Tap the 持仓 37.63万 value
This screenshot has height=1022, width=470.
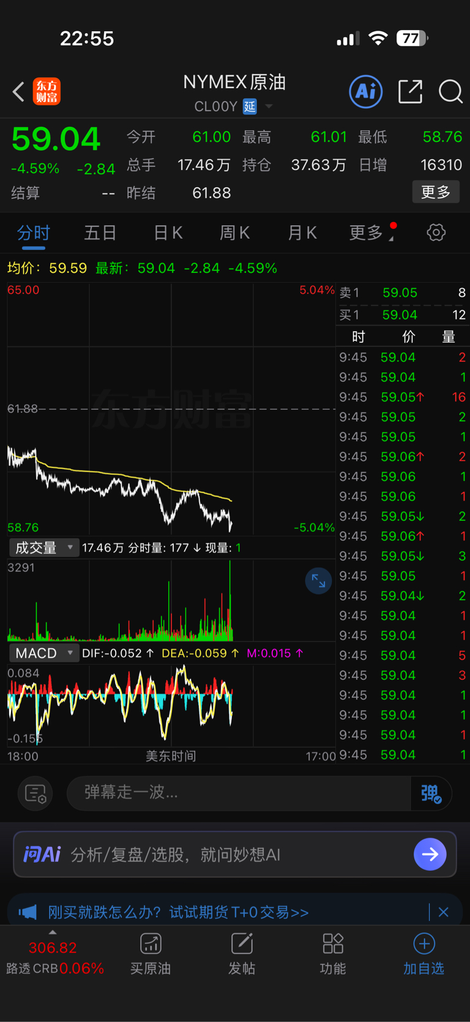point(318,165)
